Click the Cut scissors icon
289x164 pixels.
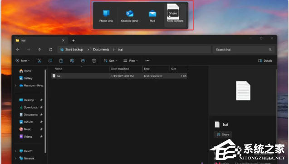tap(39, 61)
